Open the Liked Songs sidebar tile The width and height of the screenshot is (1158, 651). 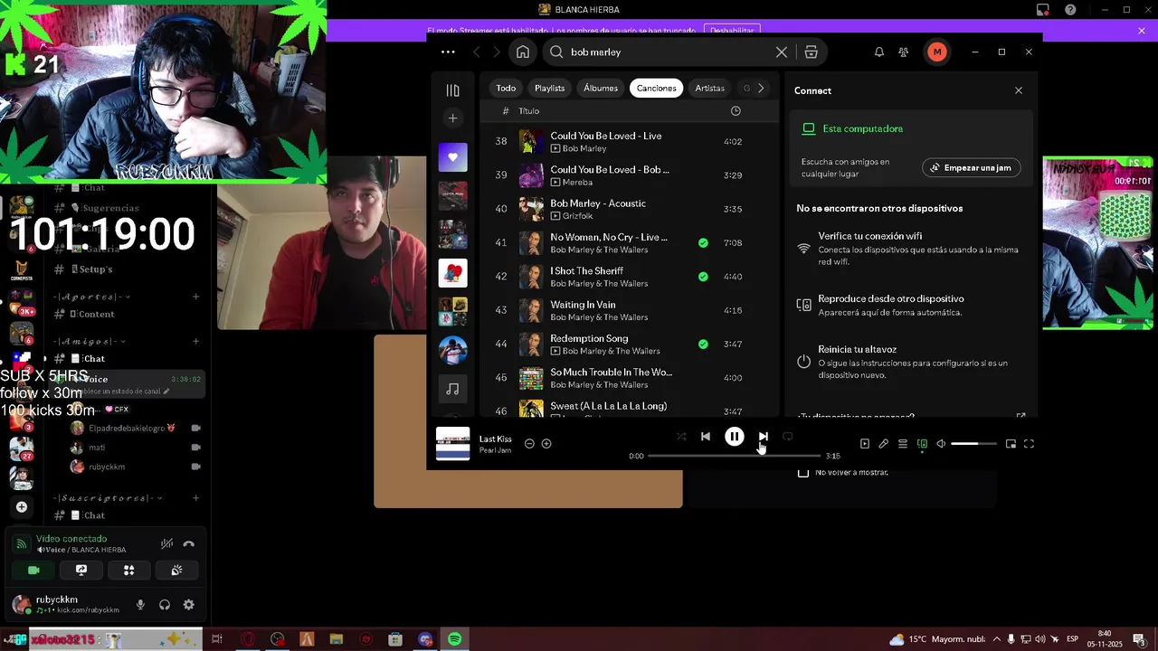452,156
